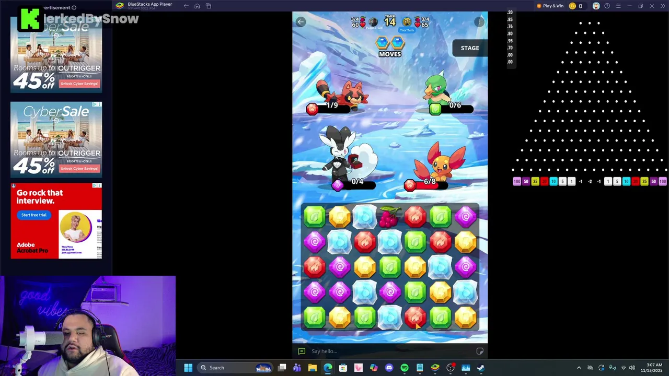Open the game's three-dot options menu
Image resolution: width=669 pixels, height=376 pixels.
pyautogui.click(x=479, y=22)
